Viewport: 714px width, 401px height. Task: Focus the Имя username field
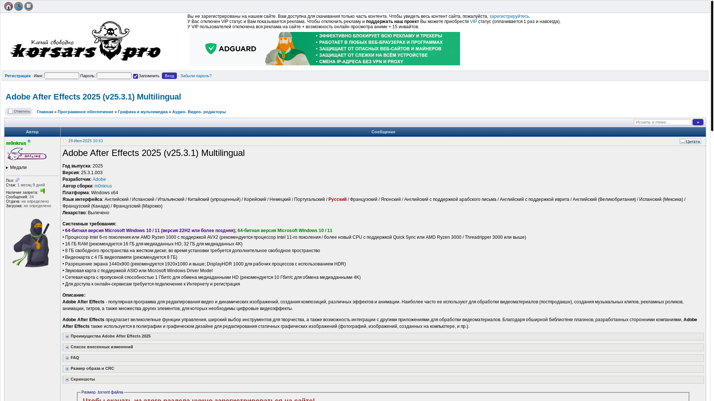[62, 76]
